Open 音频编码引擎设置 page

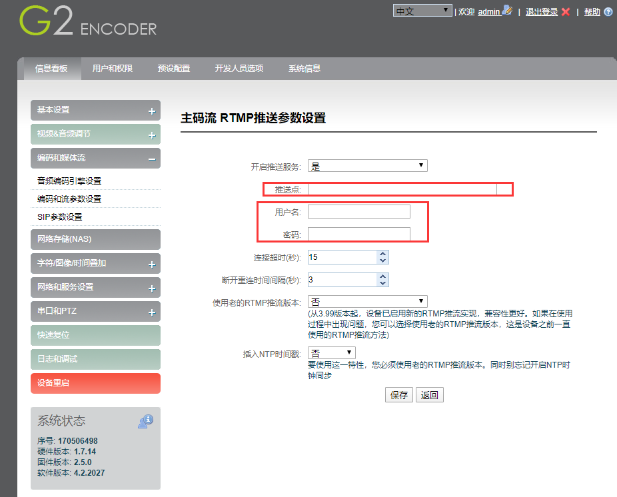tap(69, 181)
